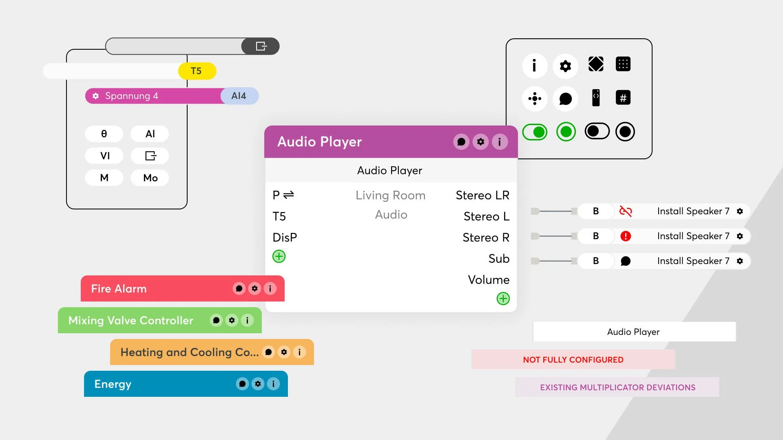Click the info icon on Audio Player header
This screenshot has width=783, height=440.
coord(500,142)
